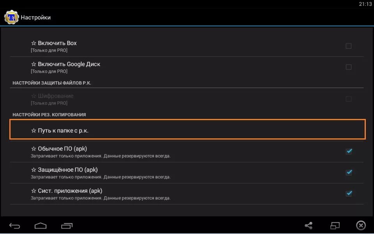Click the clock showing 21:13
Screen dimensions: 374x234
coord(365,4)
